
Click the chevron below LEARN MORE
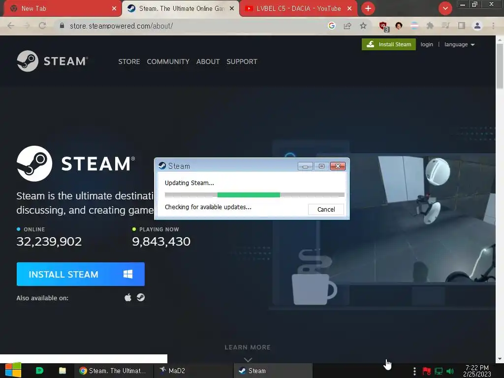(248, 359)
